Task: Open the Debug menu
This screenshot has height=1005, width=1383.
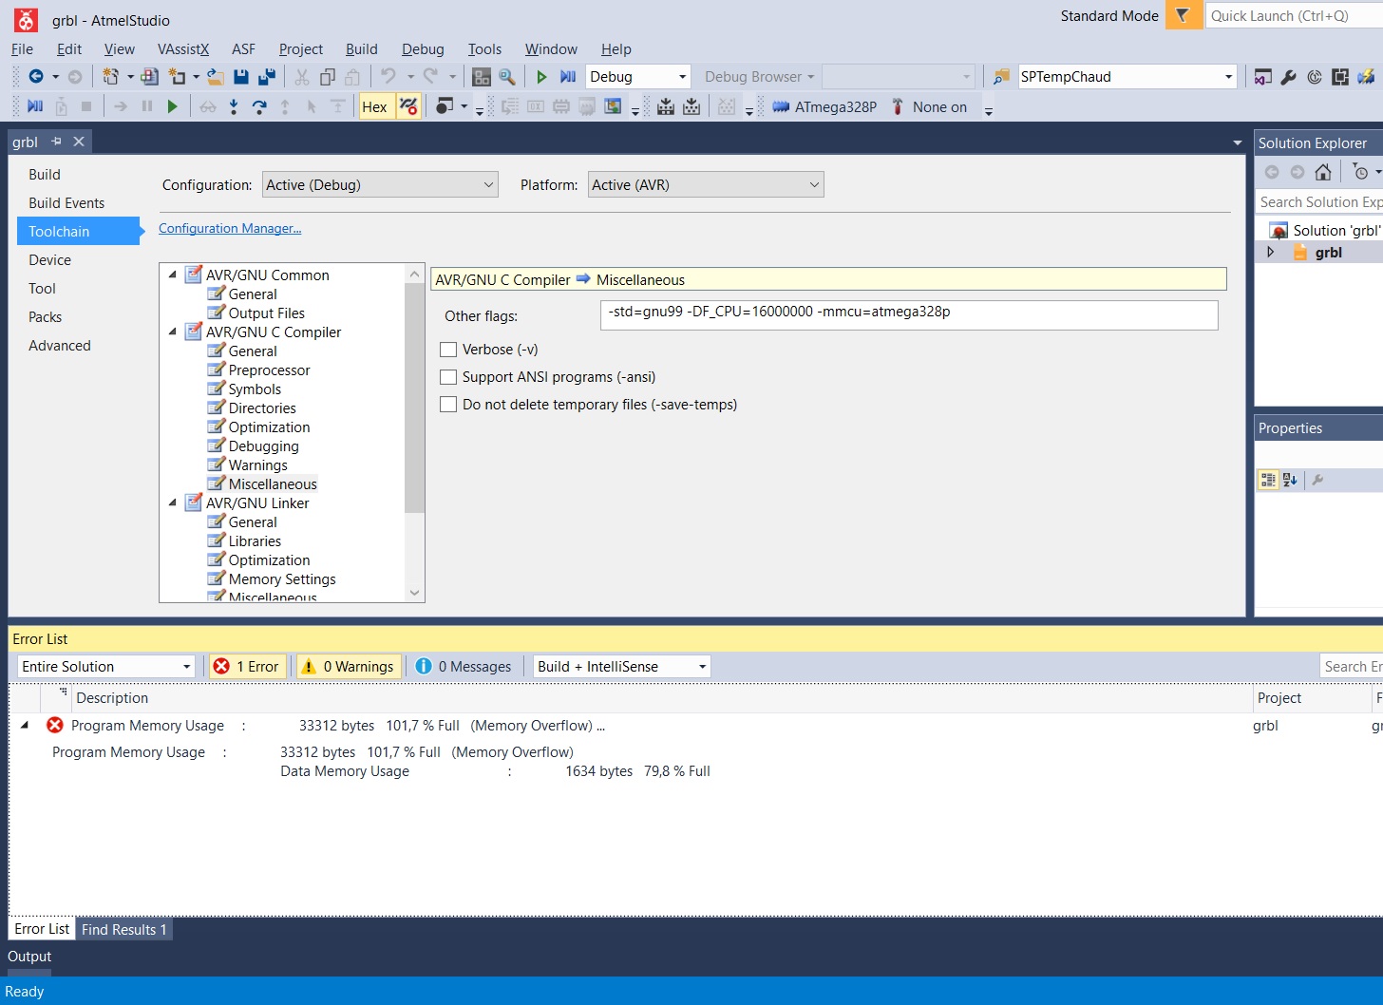Action: point(423,48)
